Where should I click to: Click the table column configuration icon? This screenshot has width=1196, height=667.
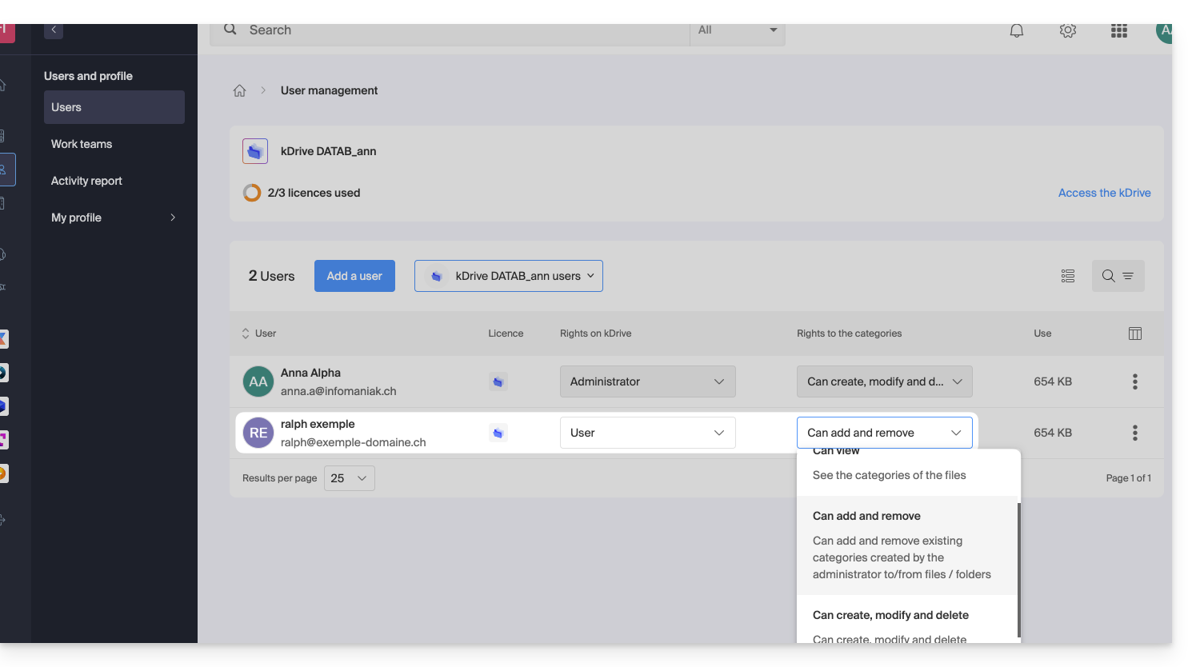click(1134, 333)
